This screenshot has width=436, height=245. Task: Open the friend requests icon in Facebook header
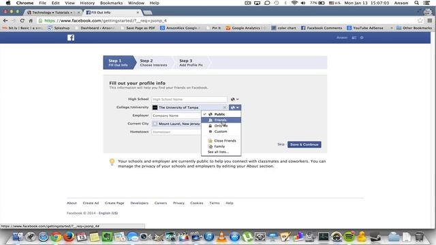point(354,37)
